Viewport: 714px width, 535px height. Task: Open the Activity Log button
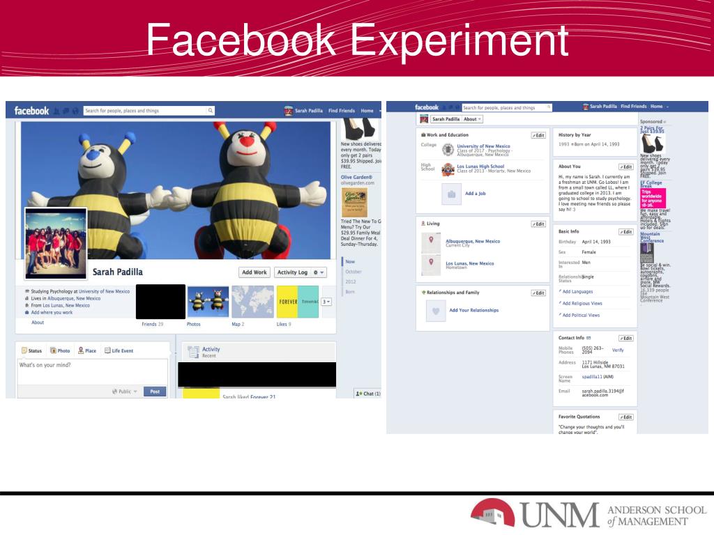[x=292, y=272]
